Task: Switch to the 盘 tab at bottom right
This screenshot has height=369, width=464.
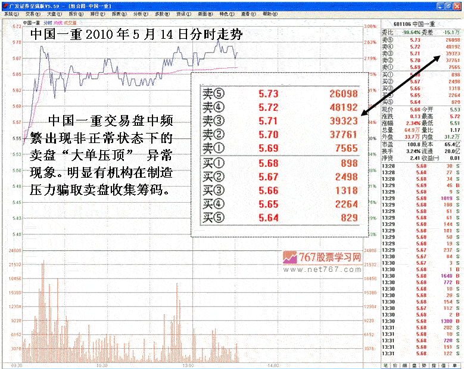Action: pyautogui.click(x=415, y=366)
